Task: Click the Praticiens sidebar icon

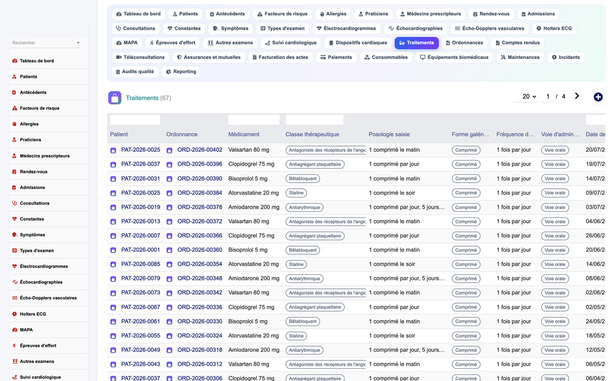Action: (x=14, y=140)
